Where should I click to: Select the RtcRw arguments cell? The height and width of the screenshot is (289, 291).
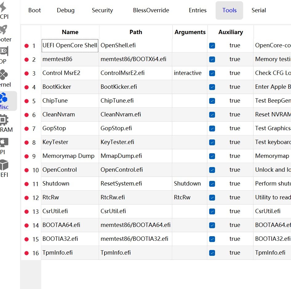(x=190, y=197)
